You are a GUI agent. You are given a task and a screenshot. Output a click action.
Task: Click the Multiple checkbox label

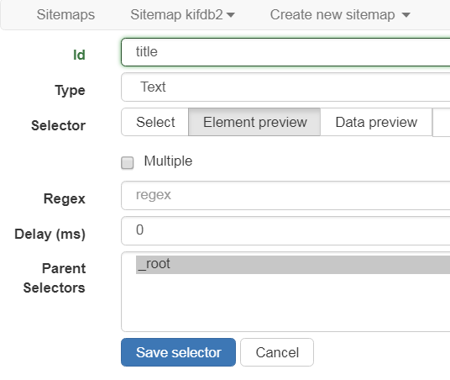(x=168, y=161)
